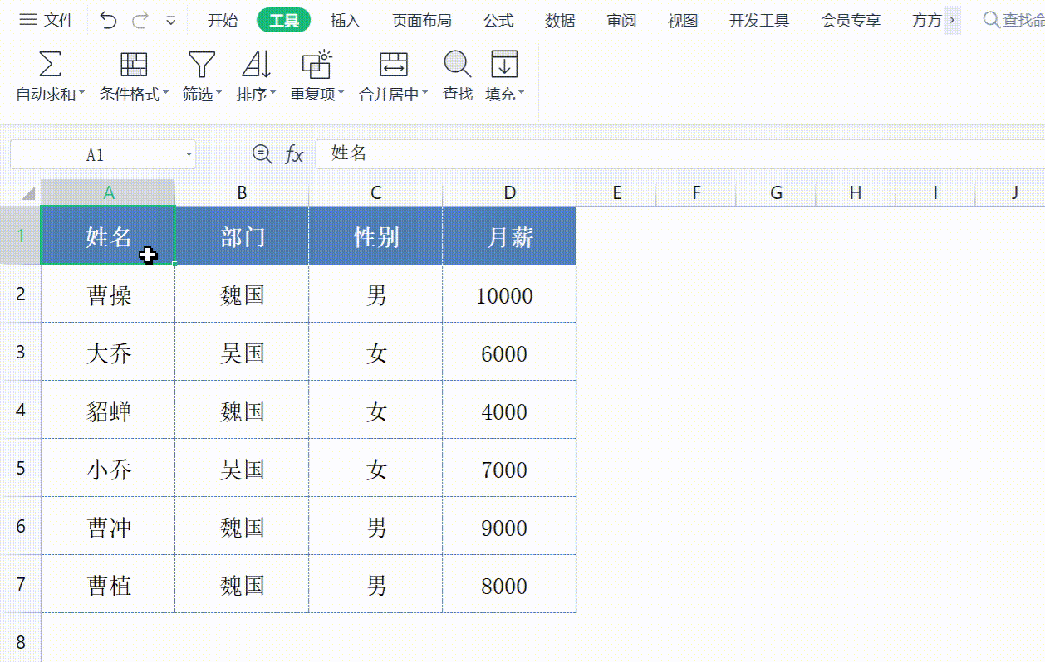Click the zoom magnifier next to fx
The height and width of the screenshot is (662, 1045).
[262, 153]
